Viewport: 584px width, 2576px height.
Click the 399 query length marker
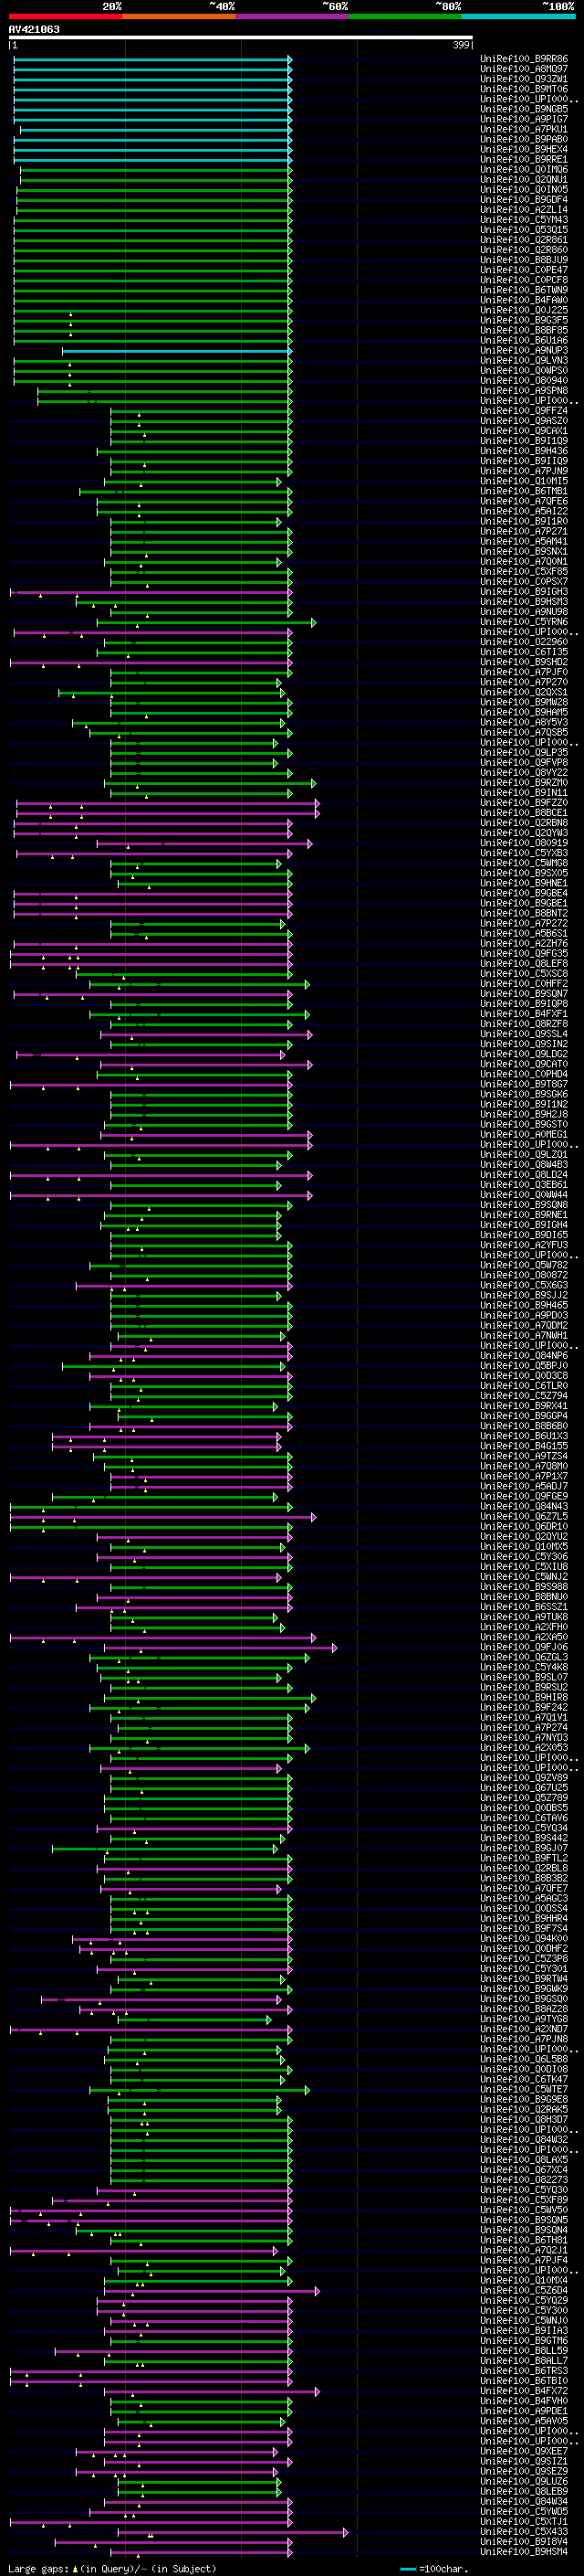(461, 45)
